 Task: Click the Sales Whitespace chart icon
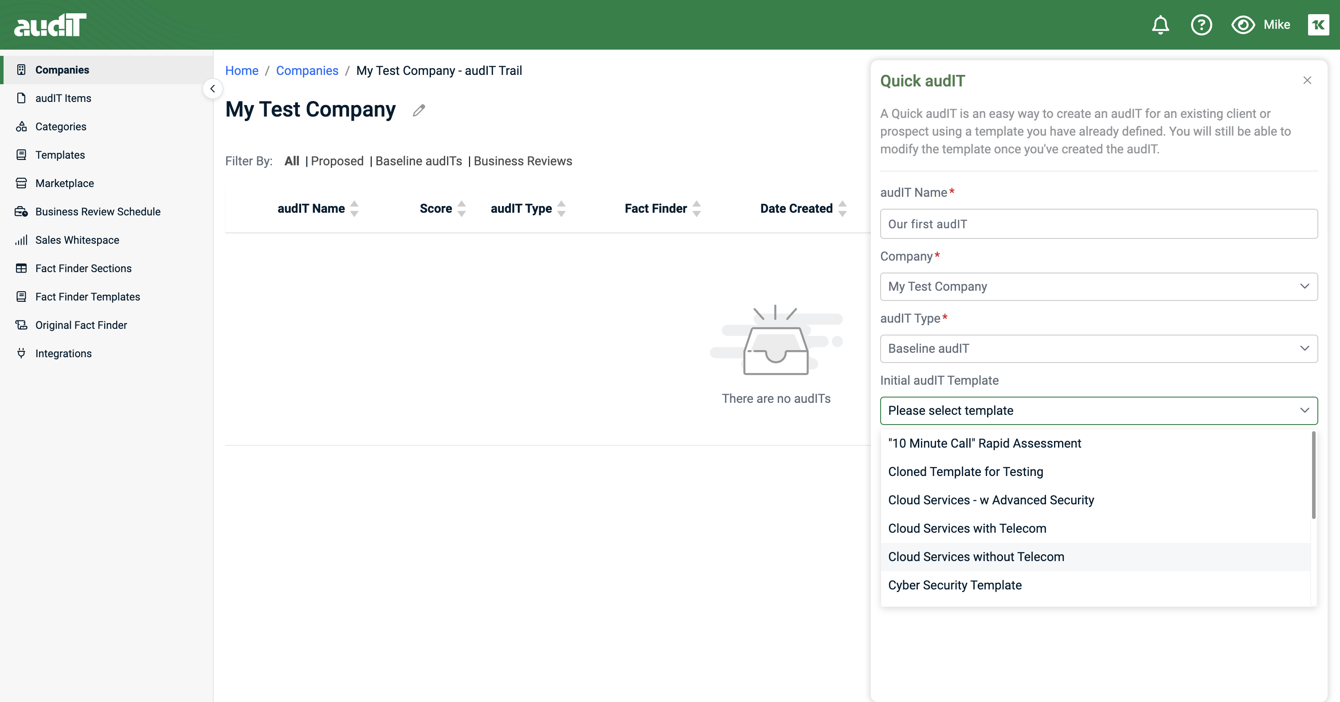point(21,240)
